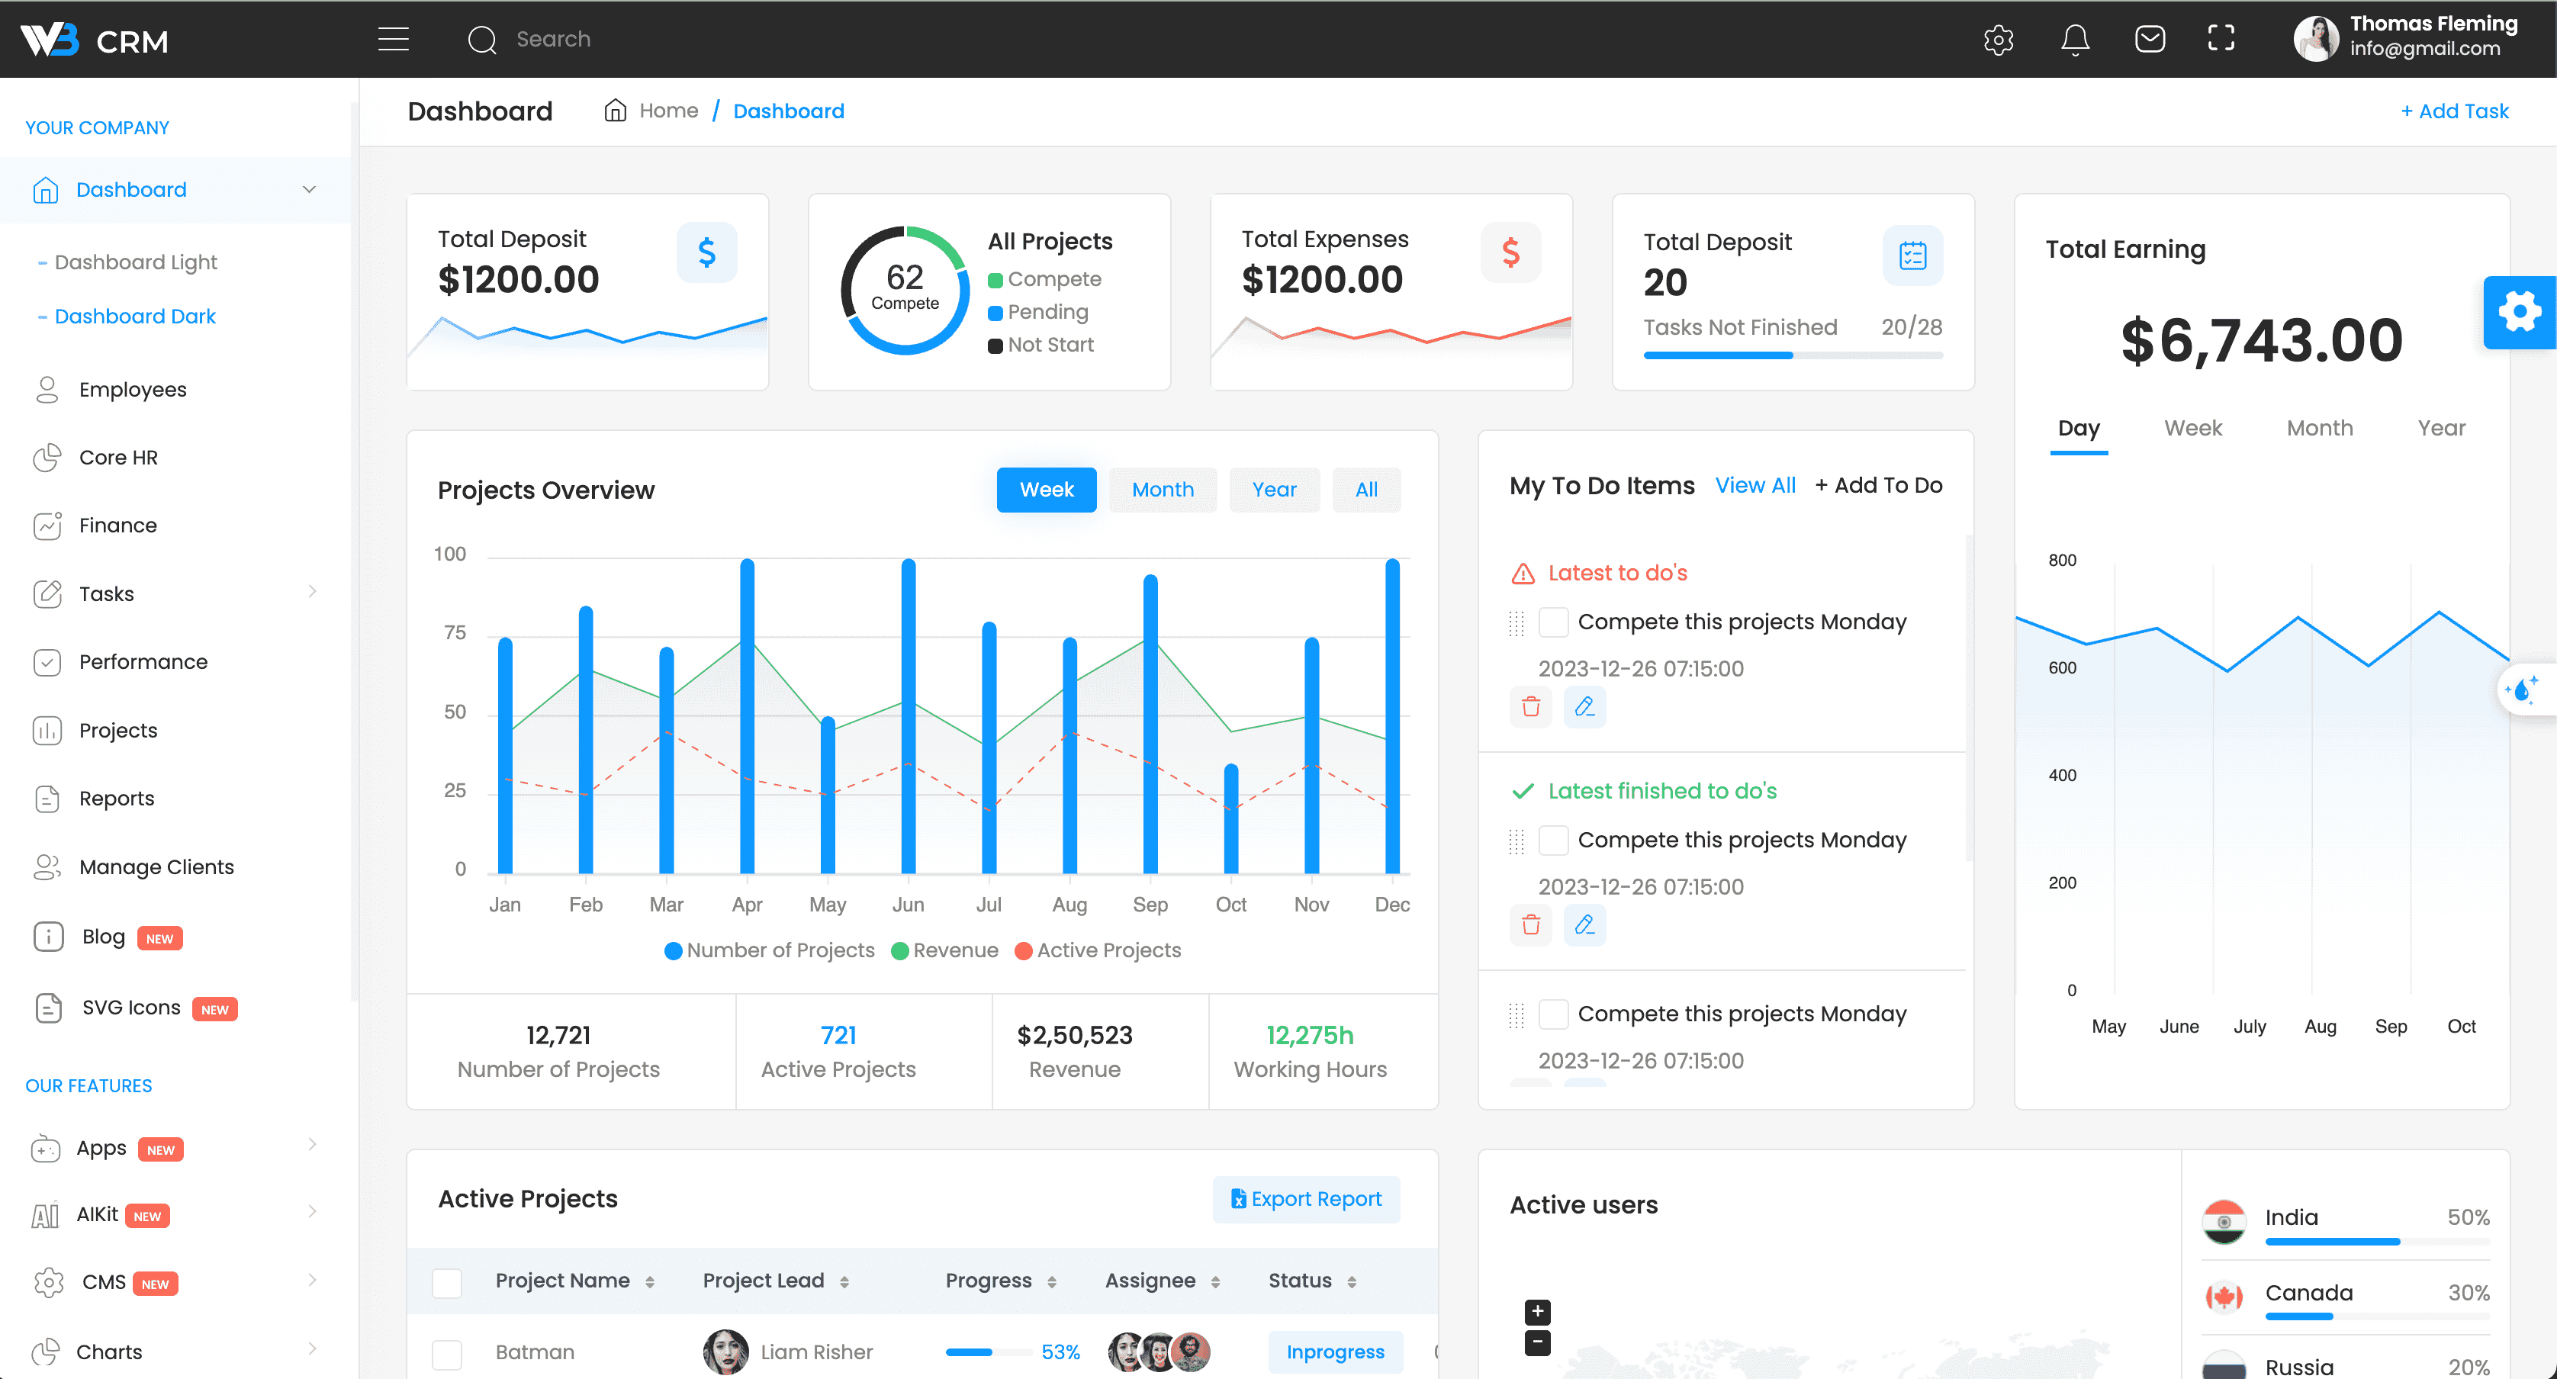Open Dashboard Light menu item

click(136, 262)
